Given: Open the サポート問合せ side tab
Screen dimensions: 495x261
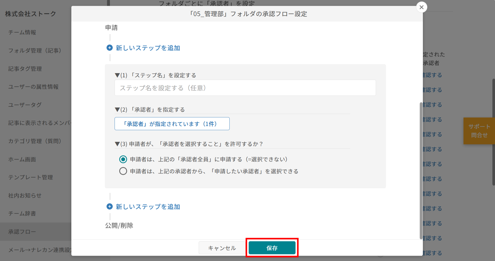Looking at the screenshot, I should [479, 131].
